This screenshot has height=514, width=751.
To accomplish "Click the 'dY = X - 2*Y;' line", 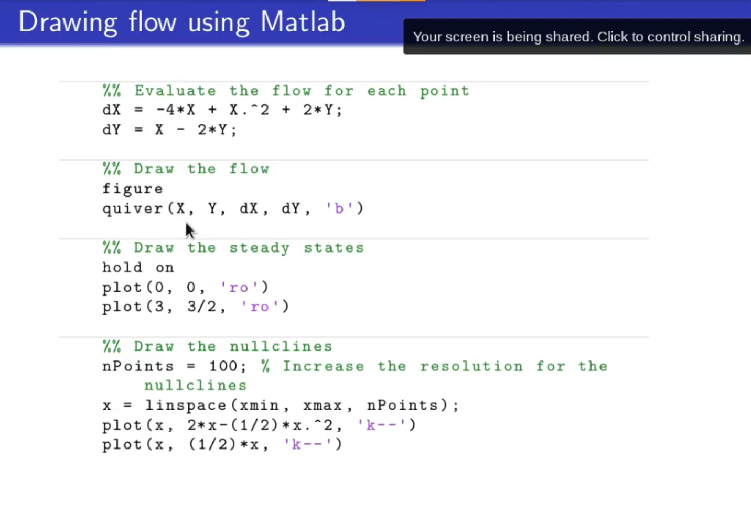I will [x=169, y=129].
